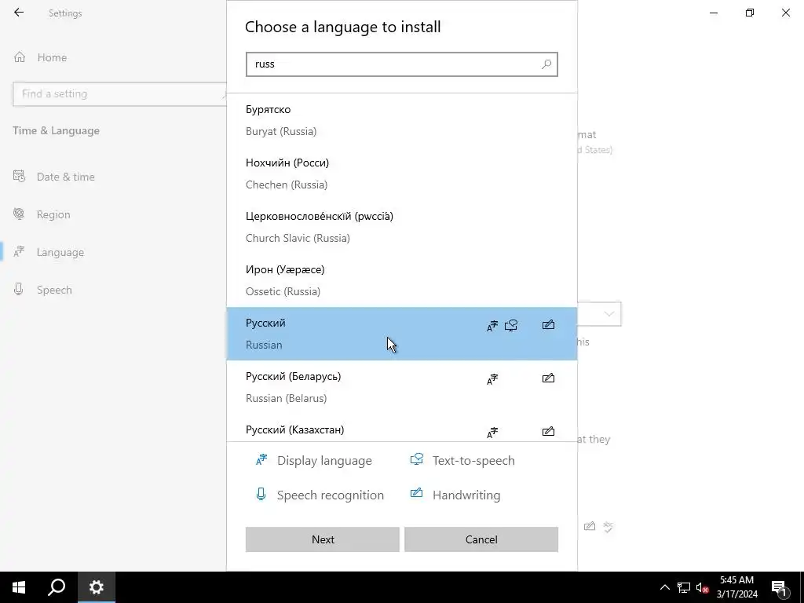Viewport: 804px width, 603px height.
Task: Open the notification center icon
Action: 779,587
